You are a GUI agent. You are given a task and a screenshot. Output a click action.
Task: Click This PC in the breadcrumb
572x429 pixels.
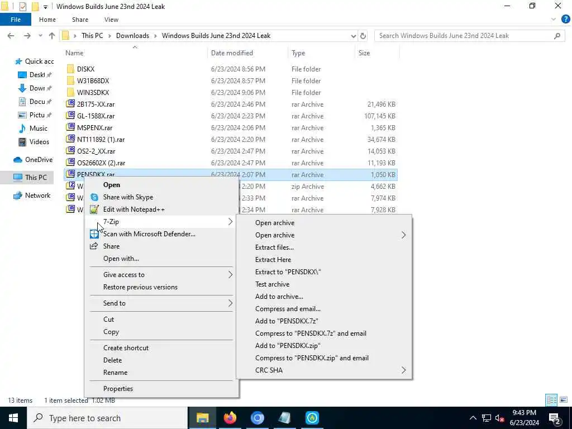pos(92,36)
